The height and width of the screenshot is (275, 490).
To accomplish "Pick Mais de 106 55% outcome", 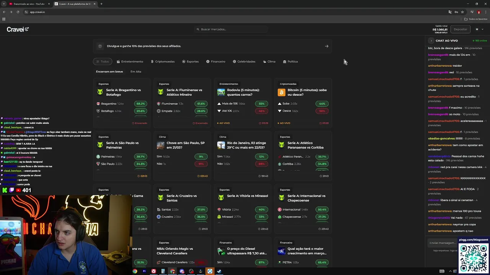I will click(x=261, y=104).
